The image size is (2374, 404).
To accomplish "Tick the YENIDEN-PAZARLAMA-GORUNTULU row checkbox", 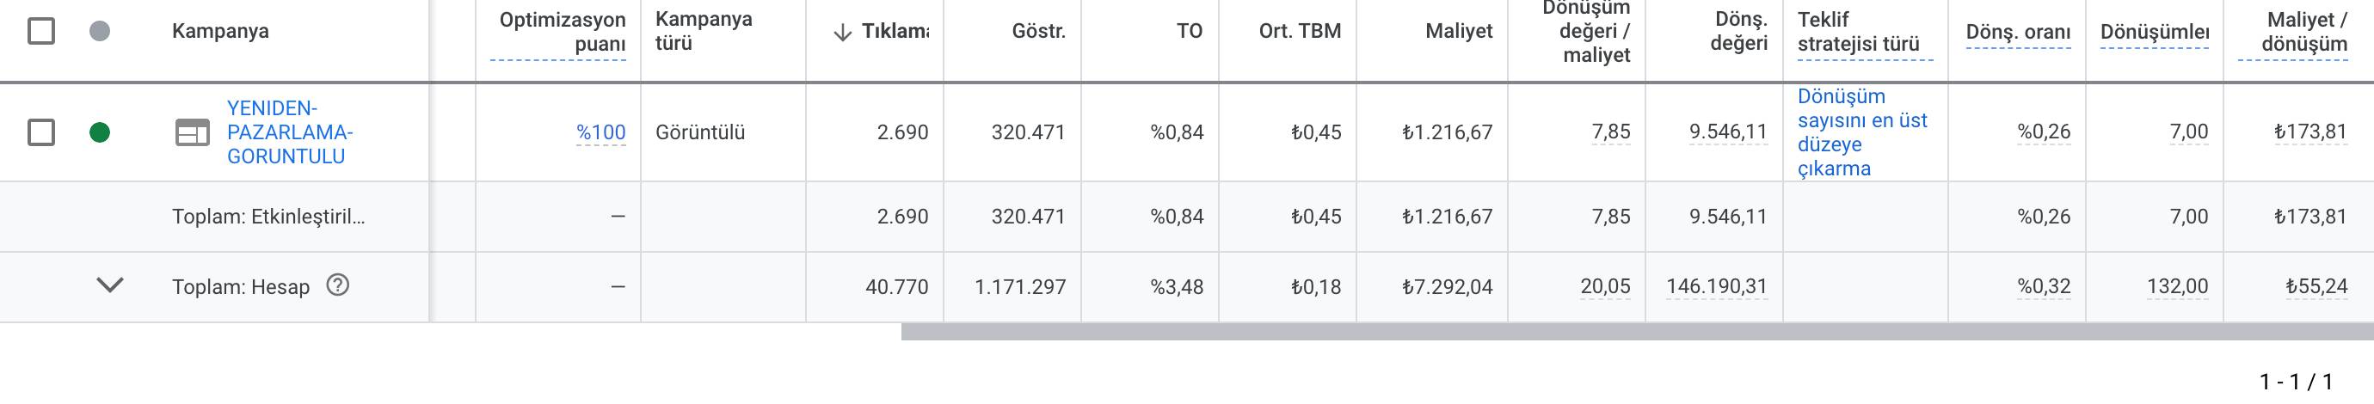I will pyautogui.click(x=41, y=132).
